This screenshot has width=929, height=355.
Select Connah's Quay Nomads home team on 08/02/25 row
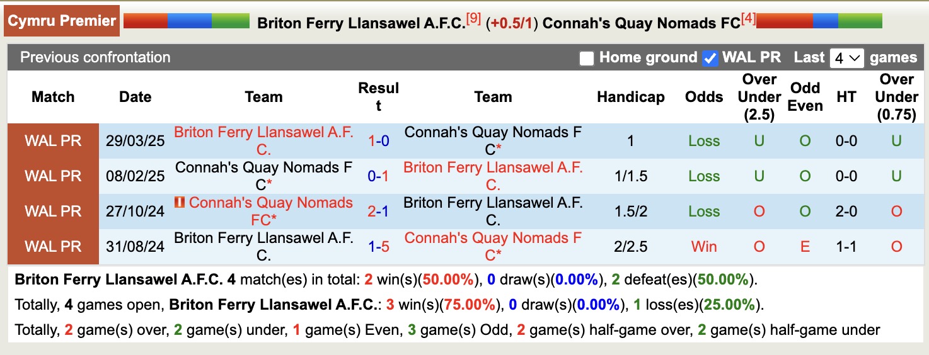(x=263, y=176)
